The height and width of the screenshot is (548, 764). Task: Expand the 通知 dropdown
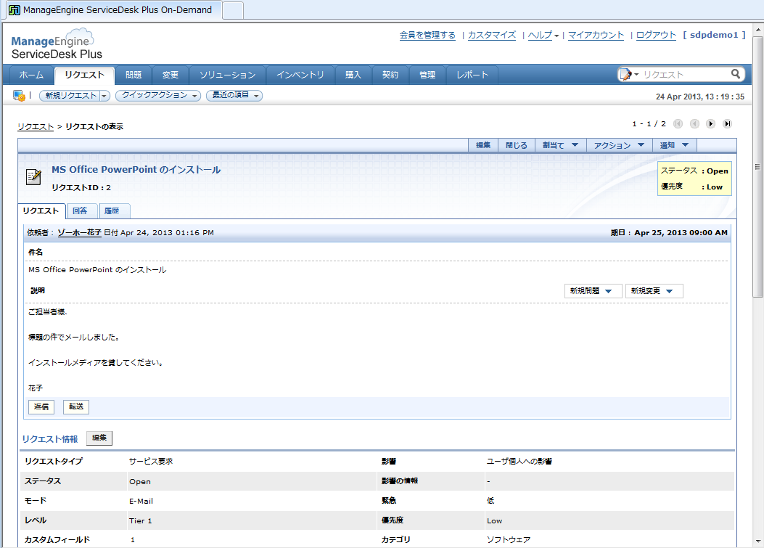[674, 145]
